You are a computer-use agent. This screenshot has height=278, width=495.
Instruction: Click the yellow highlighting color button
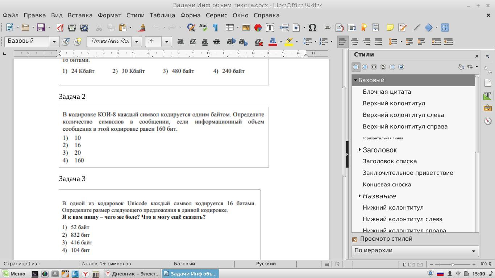pyautogui.click(x=289, y=42)
